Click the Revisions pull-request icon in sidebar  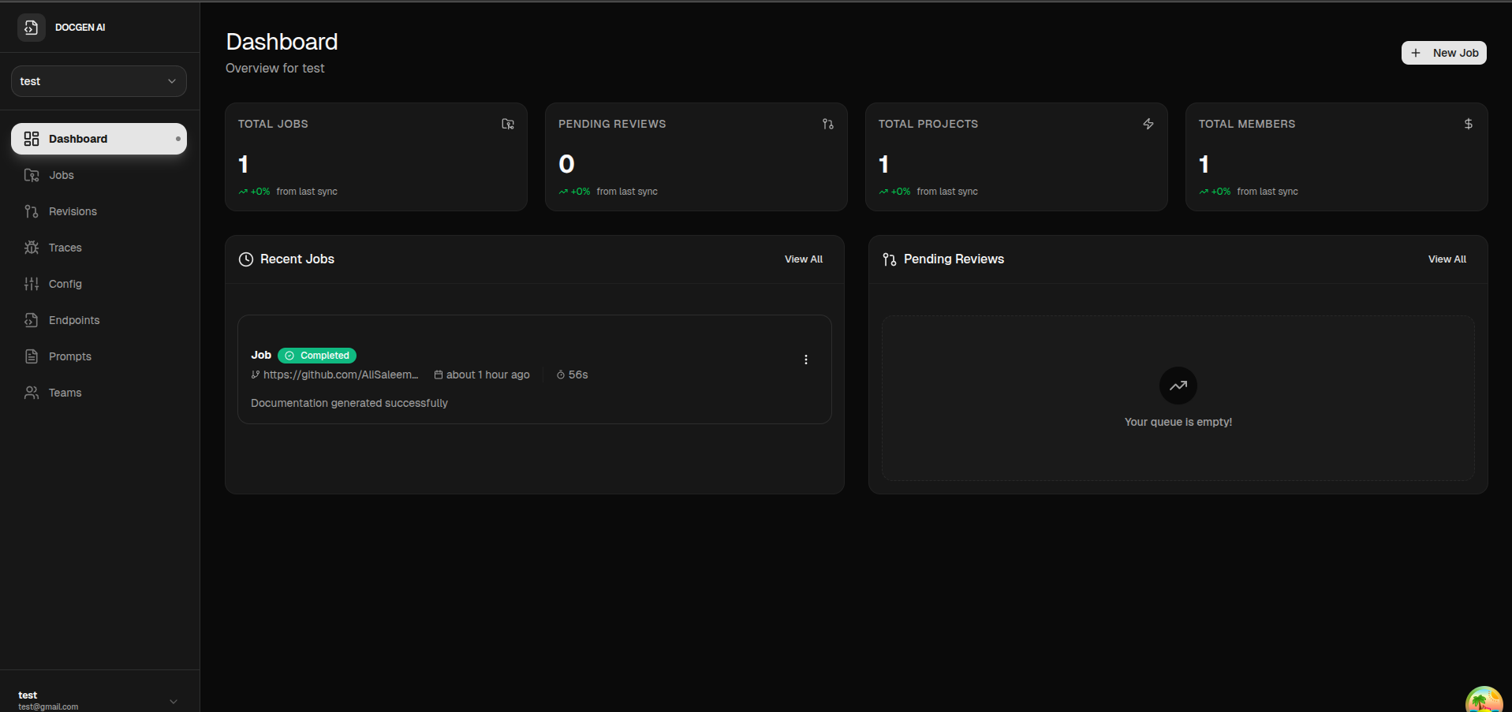[x=32, y=211]
